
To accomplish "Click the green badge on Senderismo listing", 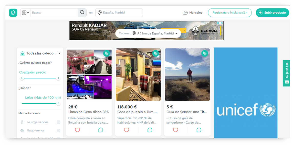I will [205, 53].
